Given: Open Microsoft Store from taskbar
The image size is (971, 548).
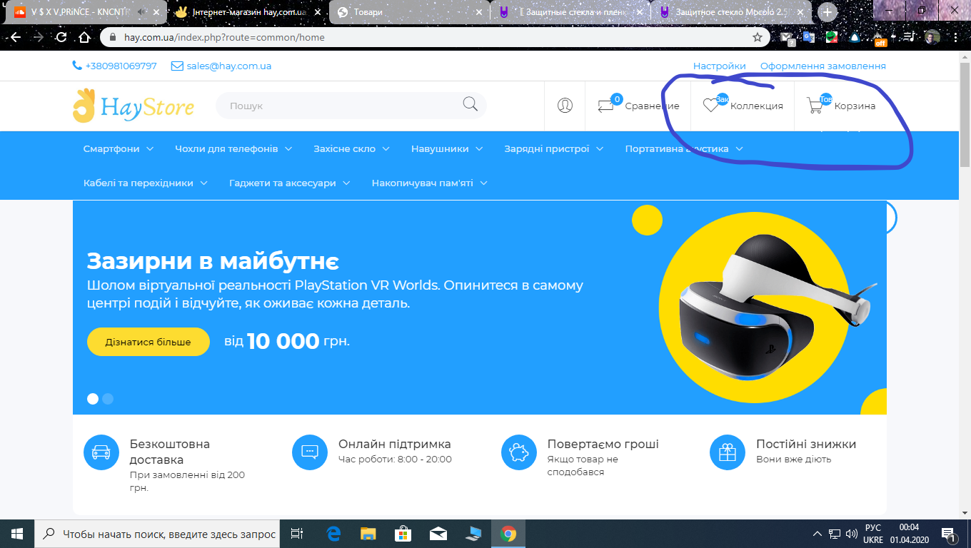Looking at the screenshot, I should coord(403,533).
